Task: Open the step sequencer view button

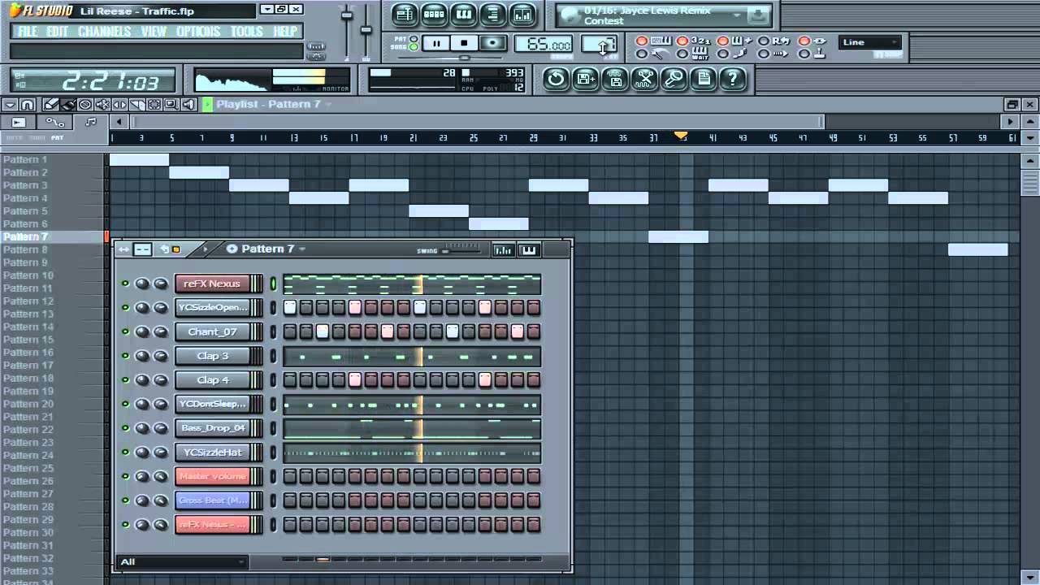Action: [x=434, y=14]
